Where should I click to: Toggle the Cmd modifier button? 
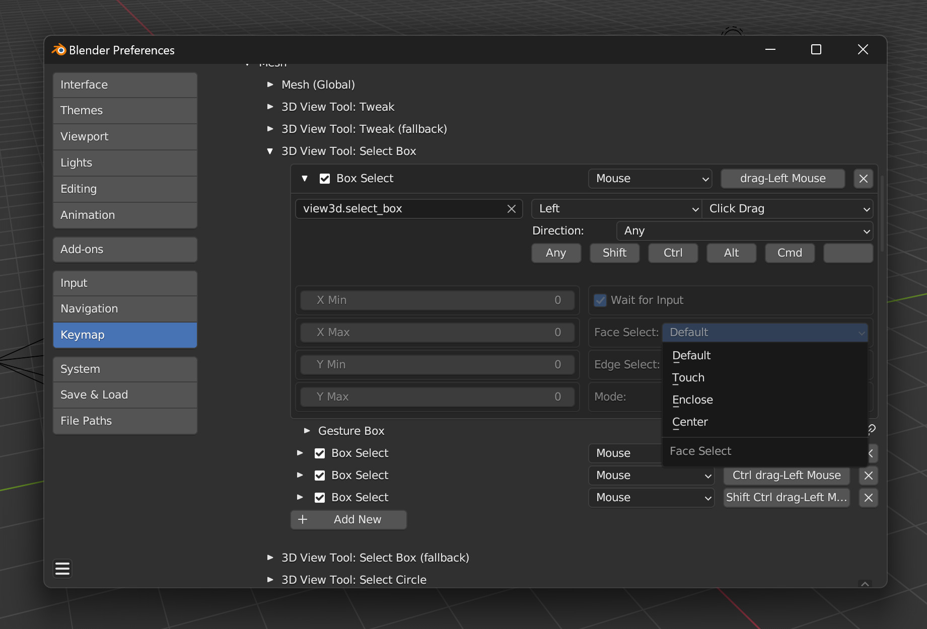[790, 253]
